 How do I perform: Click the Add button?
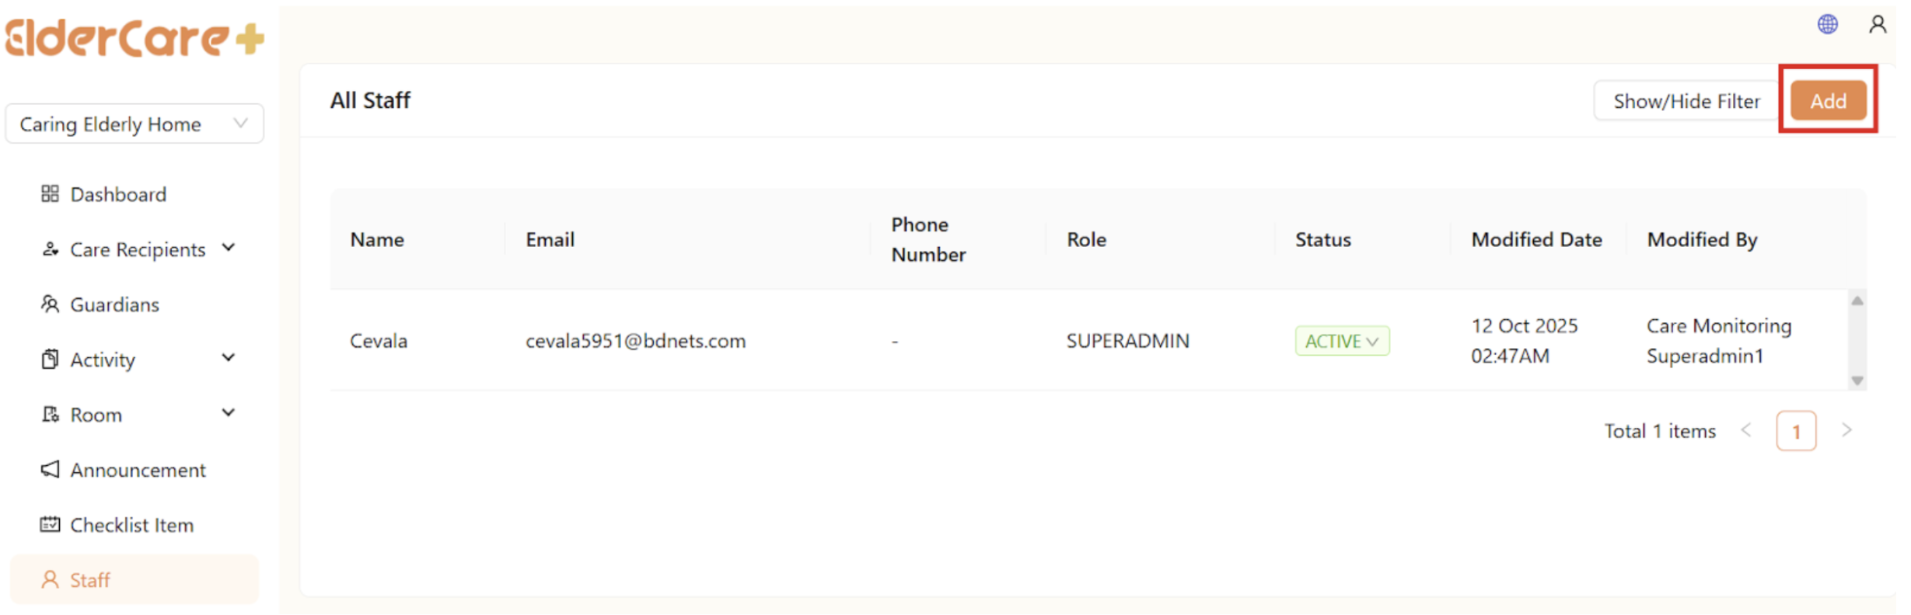(1828, 100)
